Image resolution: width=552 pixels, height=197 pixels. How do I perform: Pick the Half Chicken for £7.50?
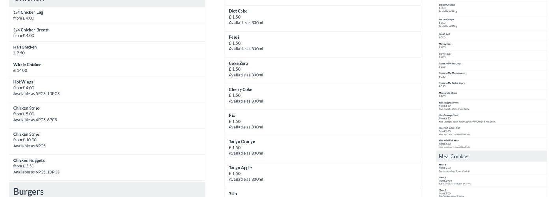[25, 47]
